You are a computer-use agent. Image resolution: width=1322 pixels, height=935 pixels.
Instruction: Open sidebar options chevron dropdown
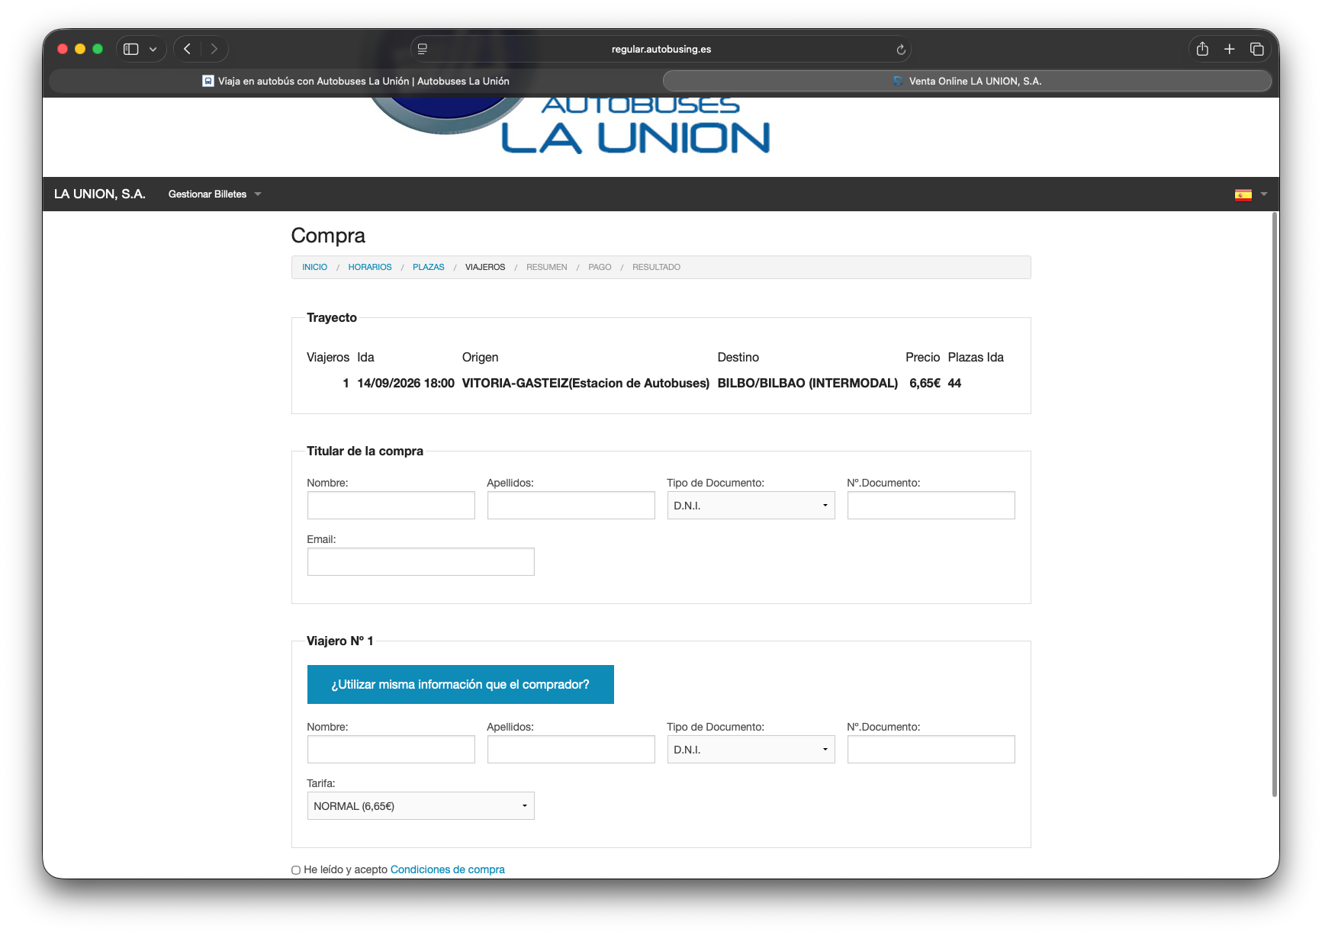point(153,49)
